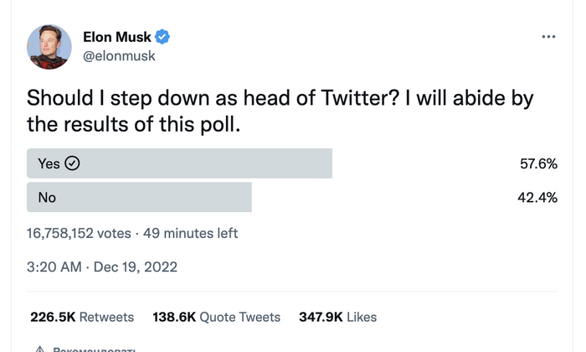586x352 pixels.
Task: Click the Dec 19, 2022 date
Action: tap(134, 267)
